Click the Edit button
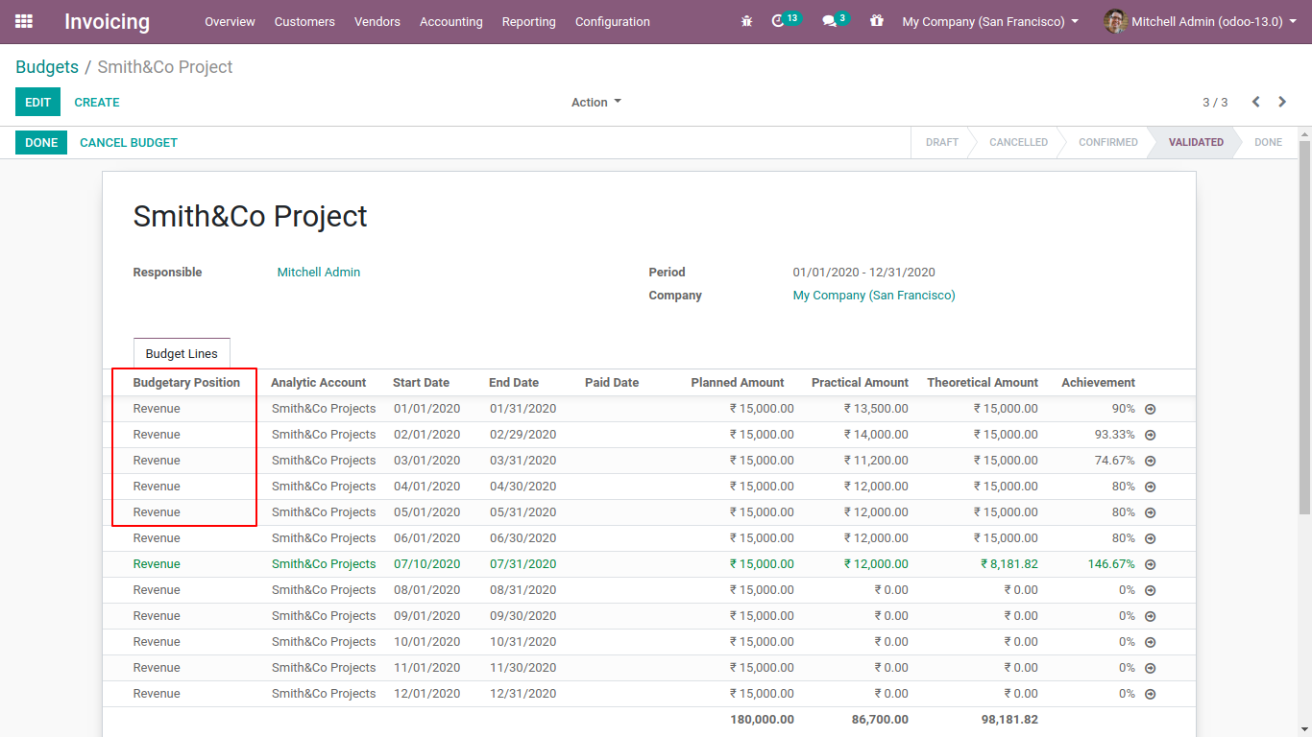The height and width of the screenshot is (737, 1312). pyautogui.click(x=37, y=102)
